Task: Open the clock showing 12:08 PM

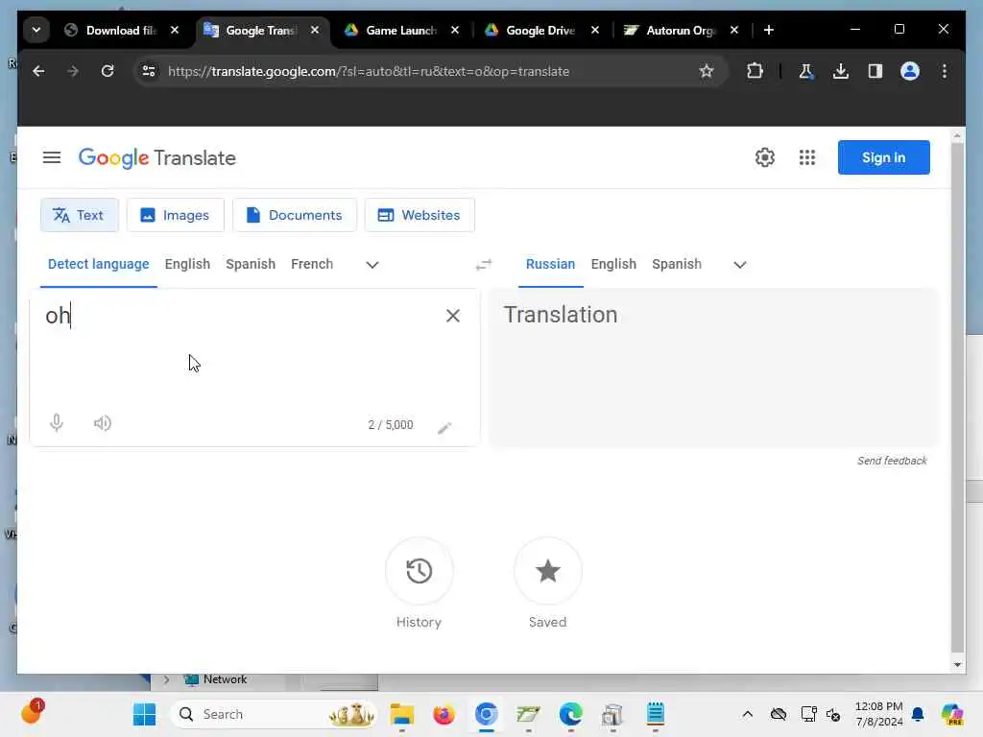Action: pos(878,714)
